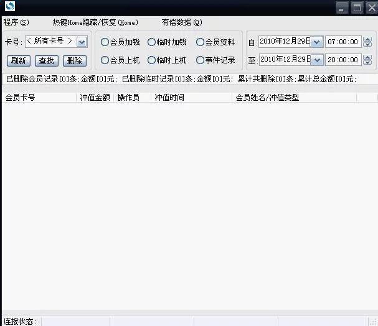Click the 20:00:00 end time field
The width and height of the screenshot is (378, 326).
pyautogui.click(x=343, y=60)
